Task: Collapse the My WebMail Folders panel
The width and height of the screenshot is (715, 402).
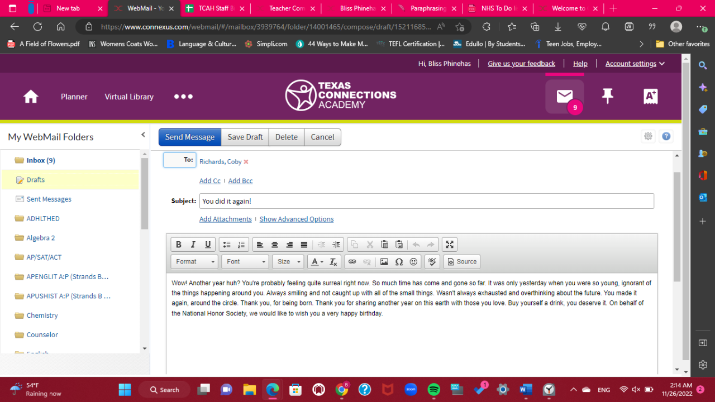Action: [143, 135]
